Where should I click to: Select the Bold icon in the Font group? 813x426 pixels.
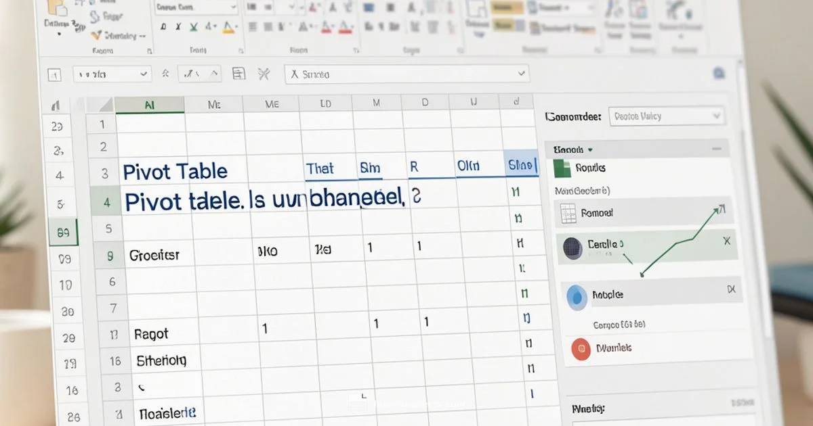pyautogui.click(x=163, y=27)
